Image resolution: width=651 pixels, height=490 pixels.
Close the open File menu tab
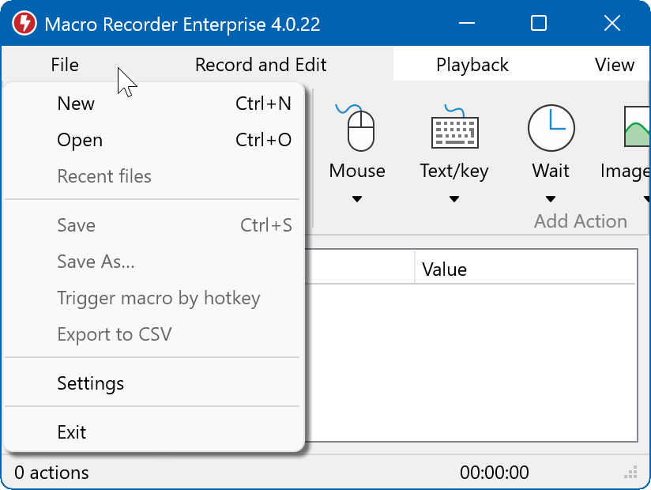(x=65, y=65)
